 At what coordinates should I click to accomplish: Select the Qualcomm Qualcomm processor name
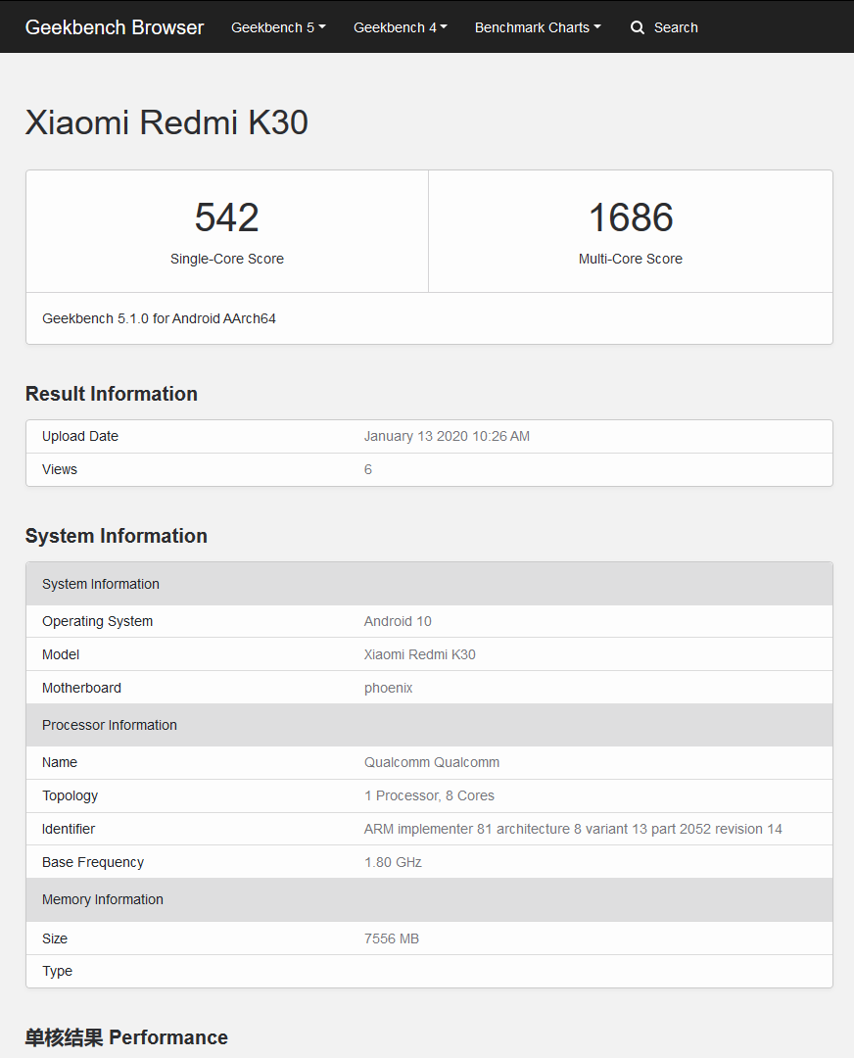click(x=433, y=762)
